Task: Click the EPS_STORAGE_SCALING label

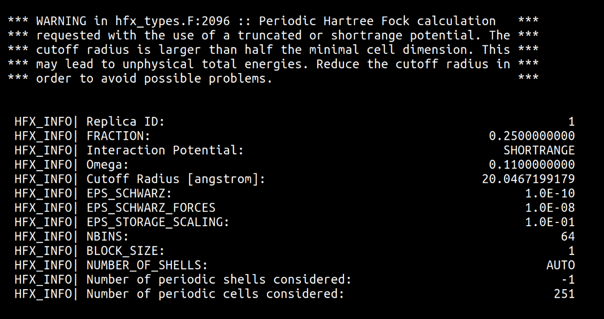Action: click(158, 222)
